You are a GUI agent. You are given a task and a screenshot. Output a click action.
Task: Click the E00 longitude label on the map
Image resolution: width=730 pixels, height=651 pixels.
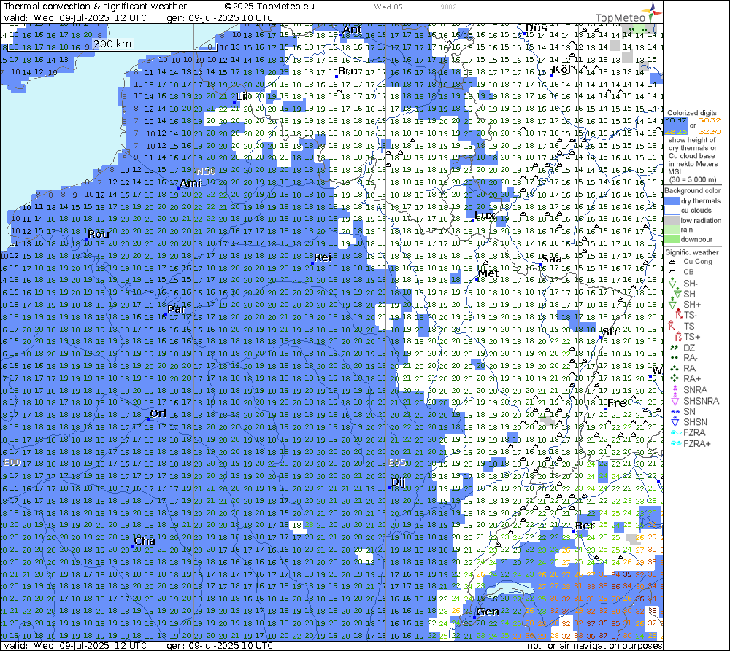pyautogui.click(x=12, y=462)
